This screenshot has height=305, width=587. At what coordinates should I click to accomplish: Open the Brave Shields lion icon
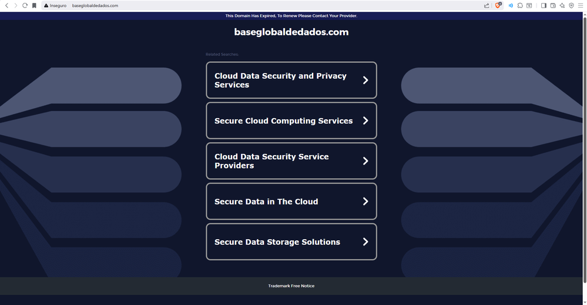click(x=498, y=5)
